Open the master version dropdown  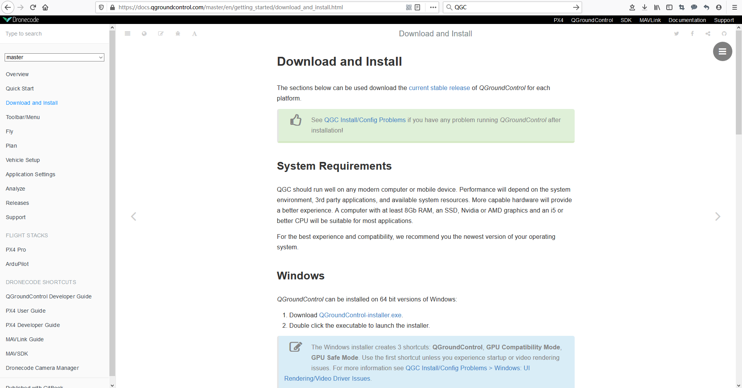click(54, 57)
